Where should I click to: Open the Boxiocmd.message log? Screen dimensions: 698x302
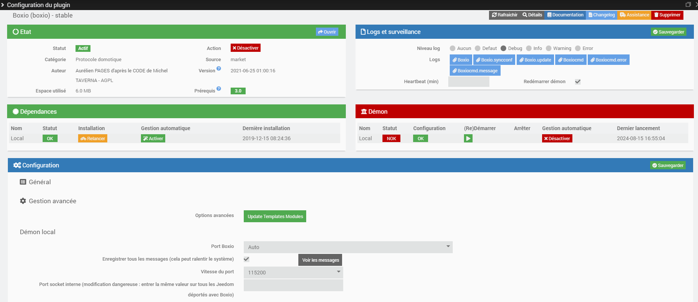(x=475, y=70)
